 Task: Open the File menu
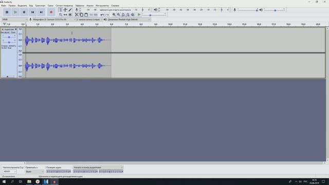(4, 6)
